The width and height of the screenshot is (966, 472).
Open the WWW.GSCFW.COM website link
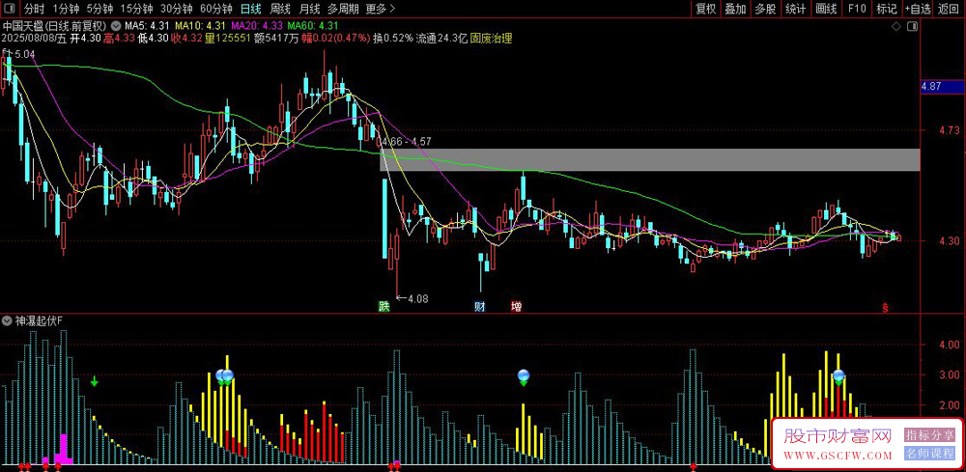(x=838, y=456)
